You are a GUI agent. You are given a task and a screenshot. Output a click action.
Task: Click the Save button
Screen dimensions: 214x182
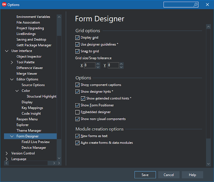point(145,175)
